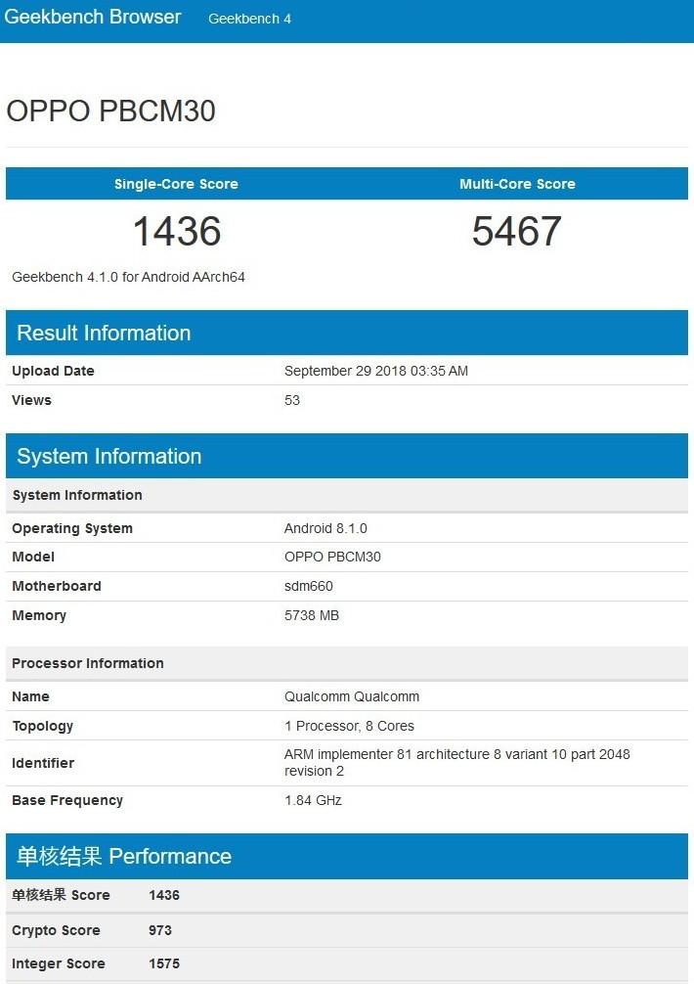Screen dimensions: 694x984
Task: Click the Upload Date label
Action: (54, 371)
